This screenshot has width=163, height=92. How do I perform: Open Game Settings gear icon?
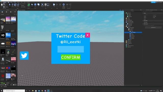click(64, 5)
